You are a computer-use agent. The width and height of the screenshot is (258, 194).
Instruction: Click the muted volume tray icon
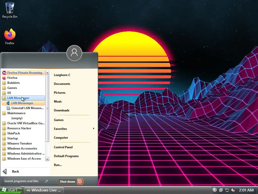(x=233, y=190)
